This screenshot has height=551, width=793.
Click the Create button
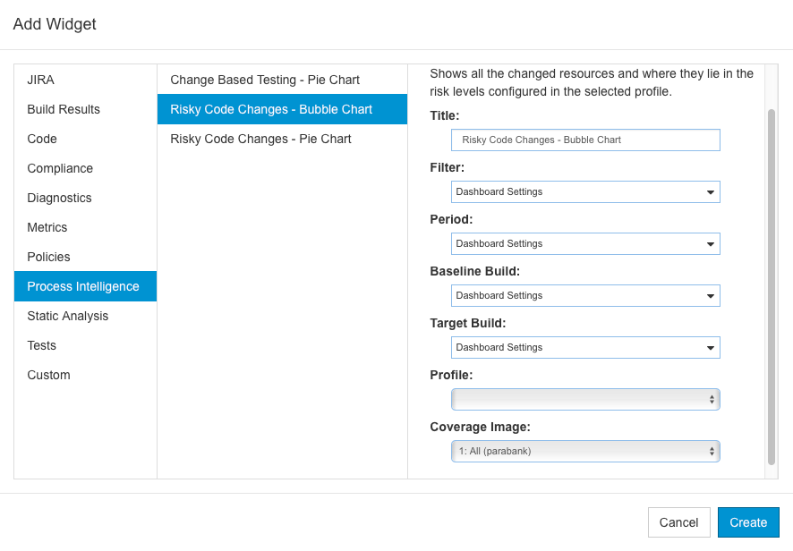(748, 522)
